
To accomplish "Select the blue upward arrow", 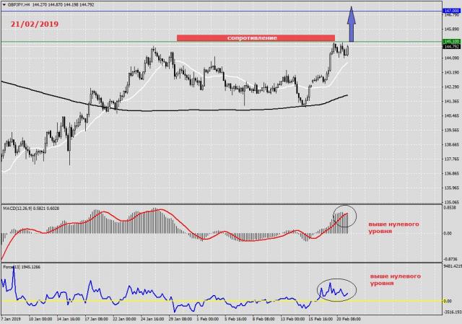I will 352,24.
